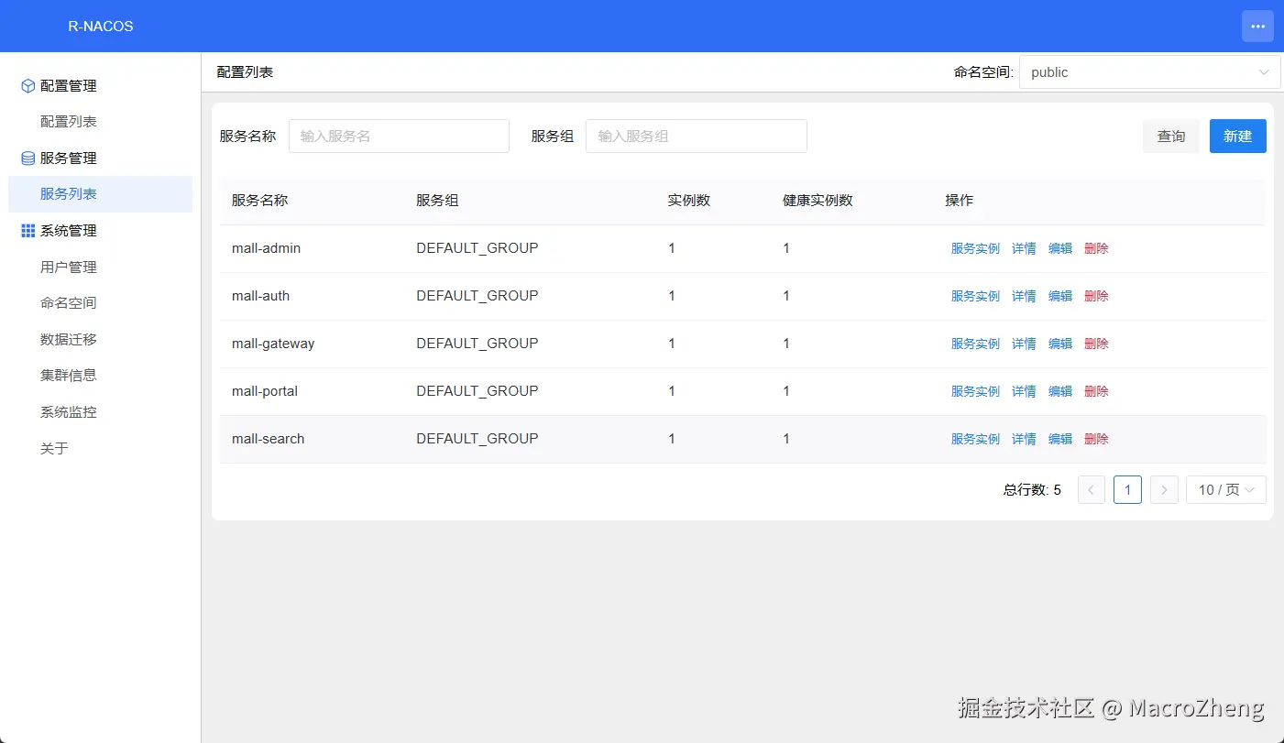Edit the mall-portal service

pyautogui.click(x=1060, y=391)
